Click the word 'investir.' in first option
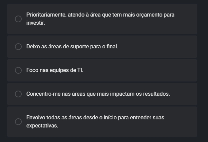This screenshot has width=208, height=142. (36, 23)
